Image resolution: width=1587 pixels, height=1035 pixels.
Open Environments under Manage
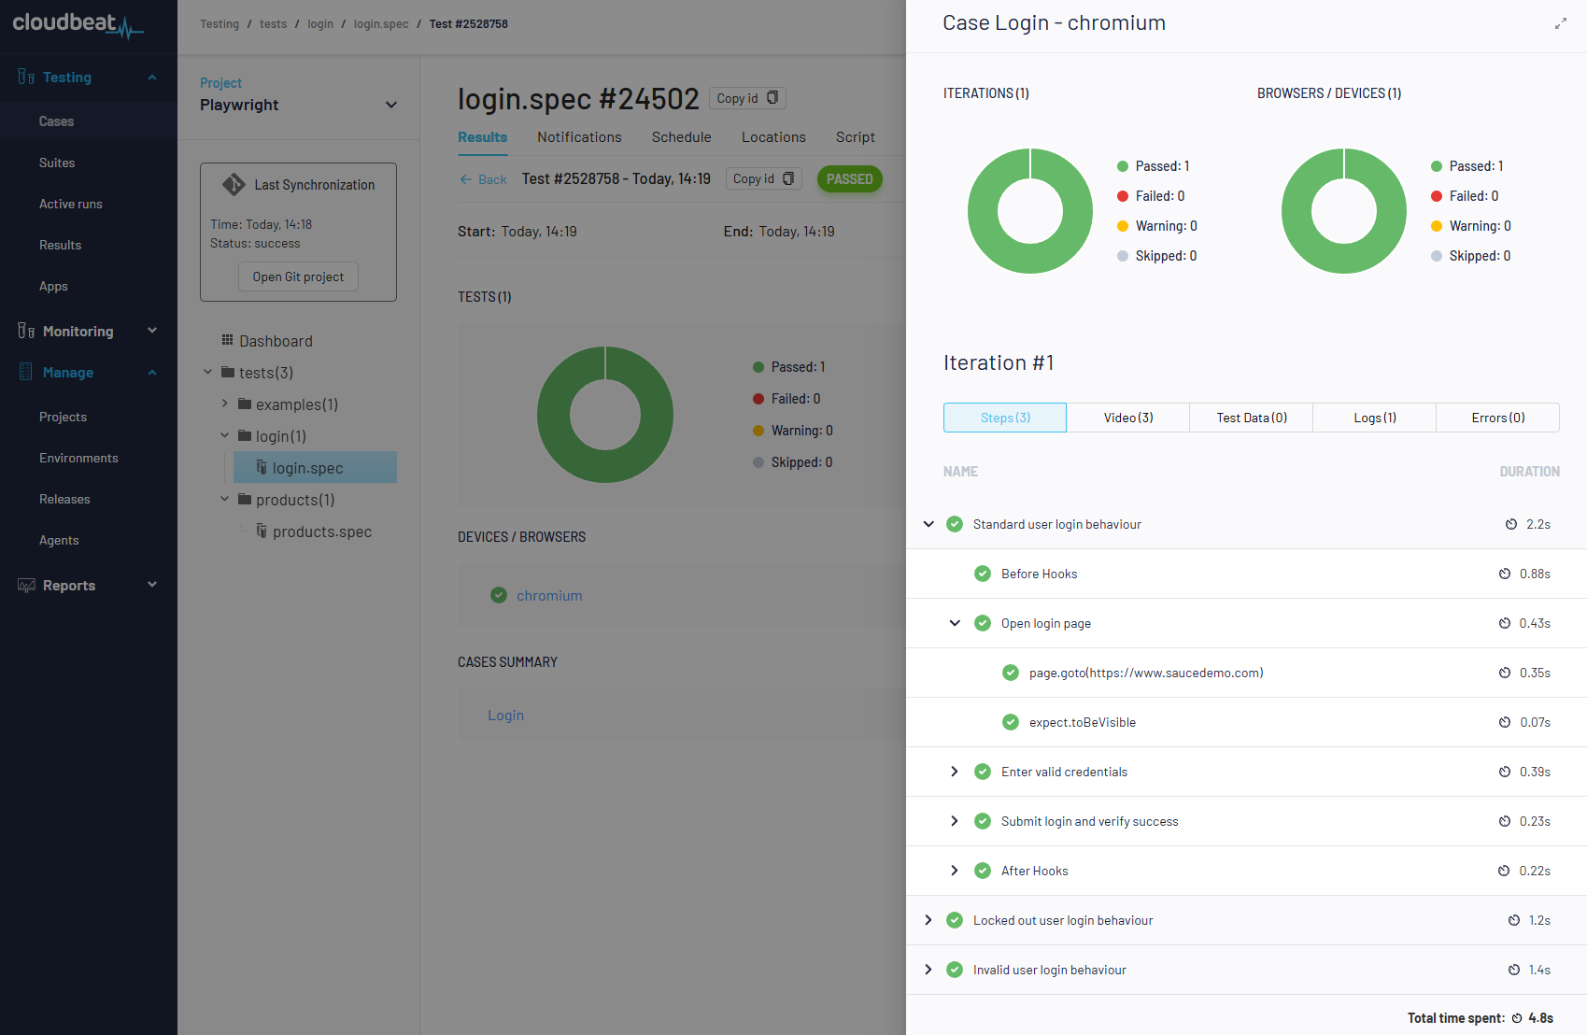(78, 458)
